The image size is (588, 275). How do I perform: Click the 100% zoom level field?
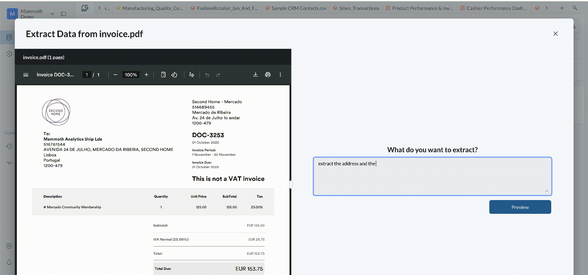click(131, 75)
